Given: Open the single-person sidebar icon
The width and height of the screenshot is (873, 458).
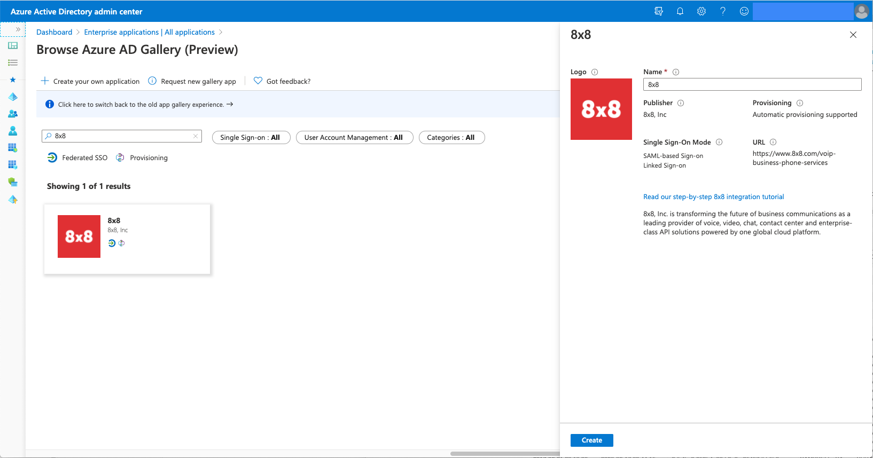Looking at the screenshot, I should click(13, 131).
